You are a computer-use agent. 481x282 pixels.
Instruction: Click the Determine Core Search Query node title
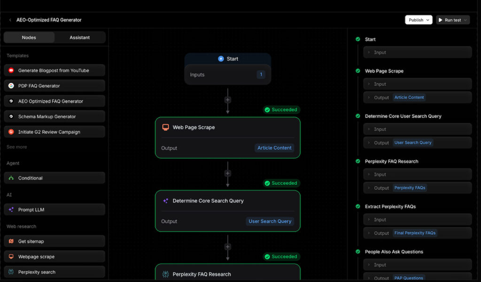(208, 201)
